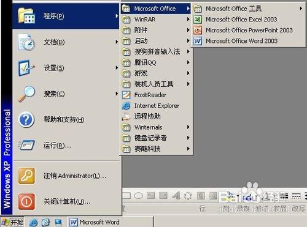Click the Show Desktop Quick Launch icon

pyautogui.click(x=58, y=222)
